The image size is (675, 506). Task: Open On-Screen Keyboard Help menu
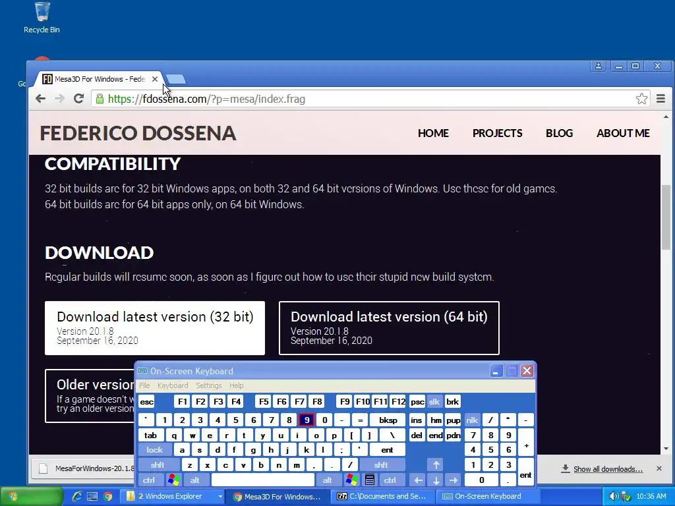(237, 385)
